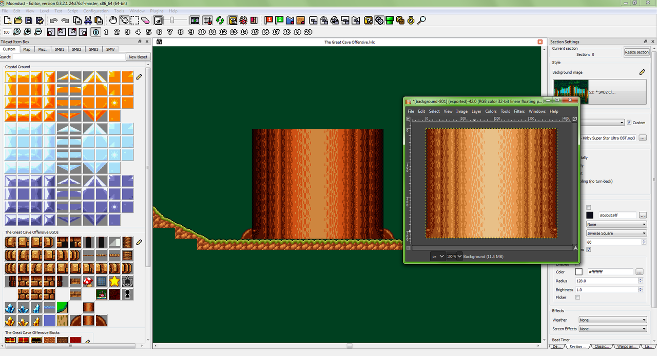The width and height of the screenshot is (657, 356).
Task: Click the white #ffffffff color swatch
Action: coord(579,272)
